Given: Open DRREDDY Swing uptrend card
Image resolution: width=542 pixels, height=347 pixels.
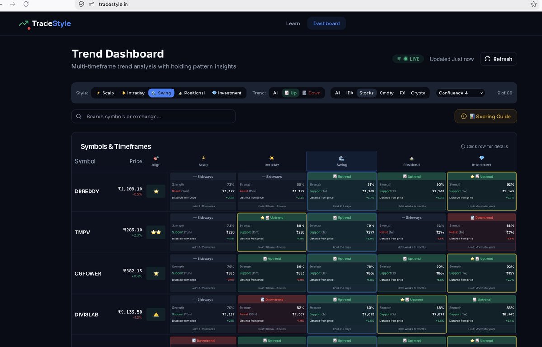Looking at the screenshot, I should click(x=341, y=191).
